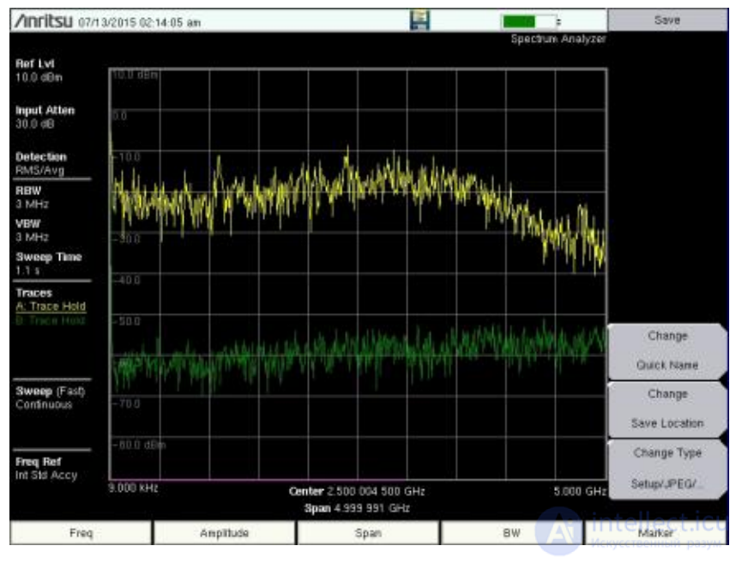The image size is (742, 564).
Task: Open the BW menu
Action: (511, 533)
